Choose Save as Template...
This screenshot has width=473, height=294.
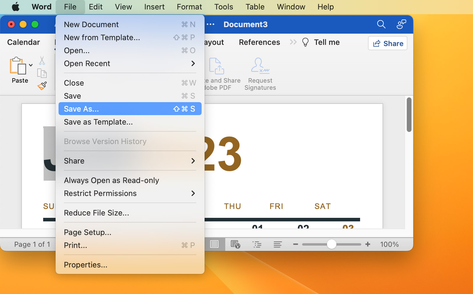[130, 122]
